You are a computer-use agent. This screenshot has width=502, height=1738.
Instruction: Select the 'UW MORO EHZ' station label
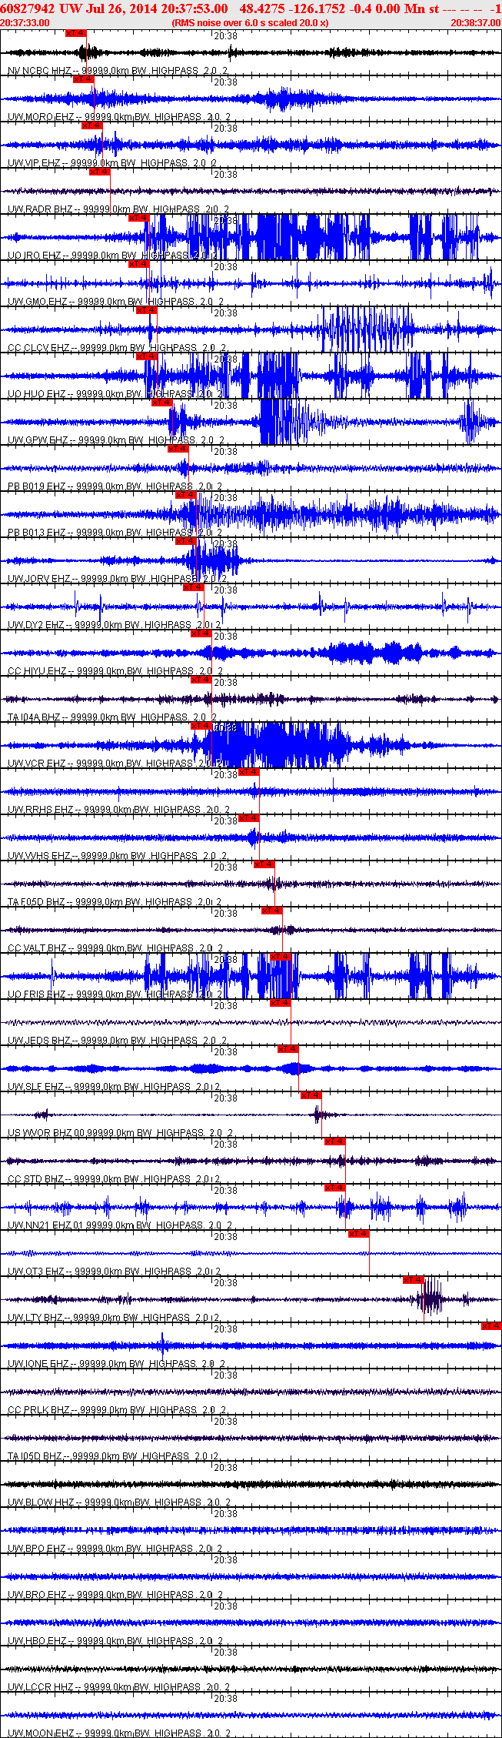tap(41, 117)
